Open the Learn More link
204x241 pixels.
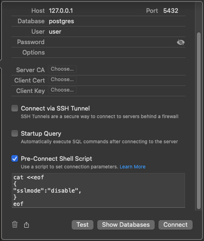pyautogui.click(x=132, y=167)
